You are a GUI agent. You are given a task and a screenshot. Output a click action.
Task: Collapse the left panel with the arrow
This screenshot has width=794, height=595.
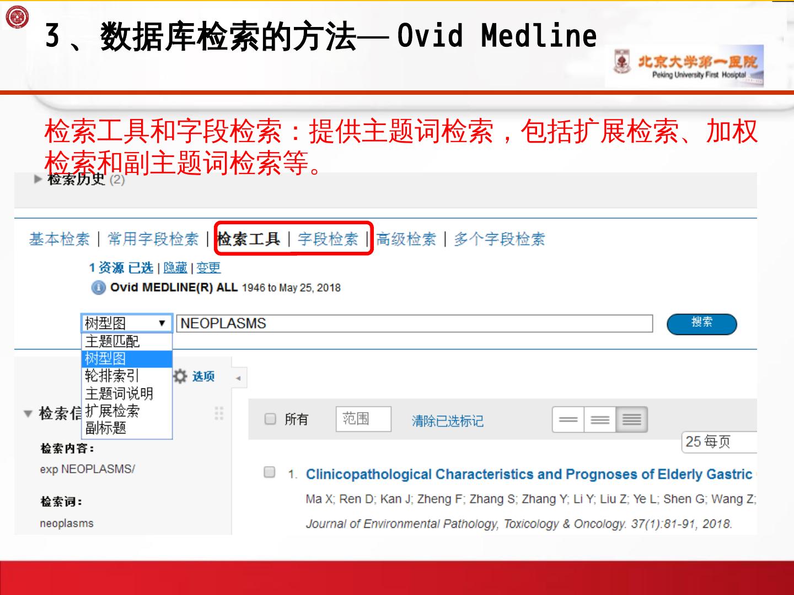tap(238, 378)
